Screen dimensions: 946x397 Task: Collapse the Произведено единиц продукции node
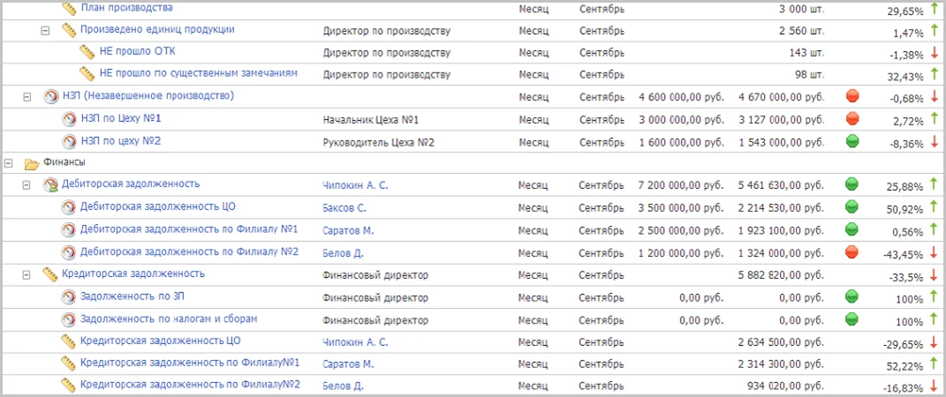click(45, 30)
